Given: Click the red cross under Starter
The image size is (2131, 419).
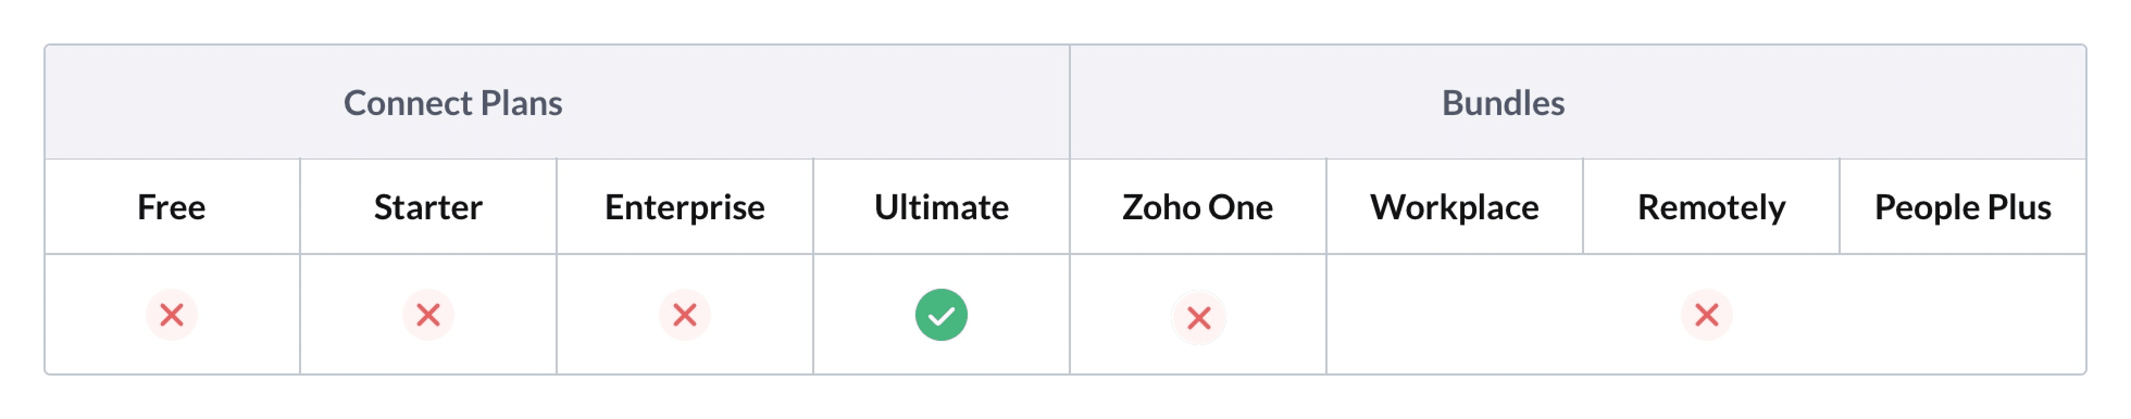Looking at the screenshot, I should (x=428, y=315).
